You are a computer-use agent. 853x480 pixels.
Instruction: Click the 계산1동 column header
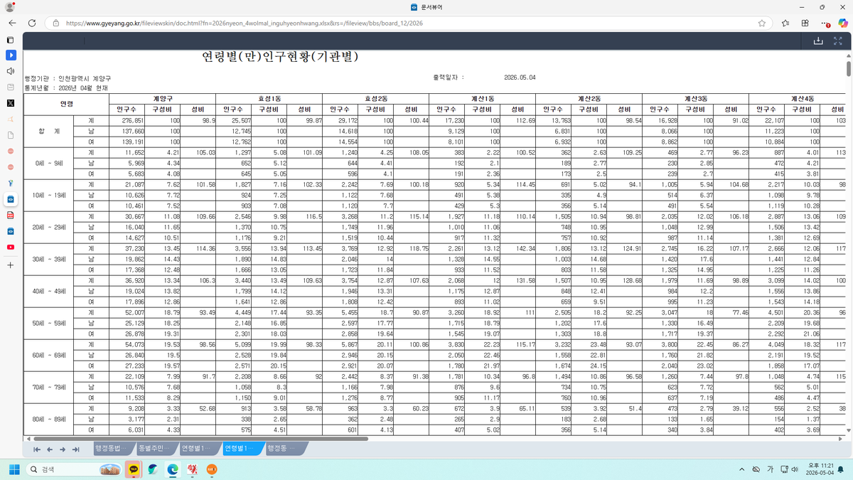[x=483, y=98]
